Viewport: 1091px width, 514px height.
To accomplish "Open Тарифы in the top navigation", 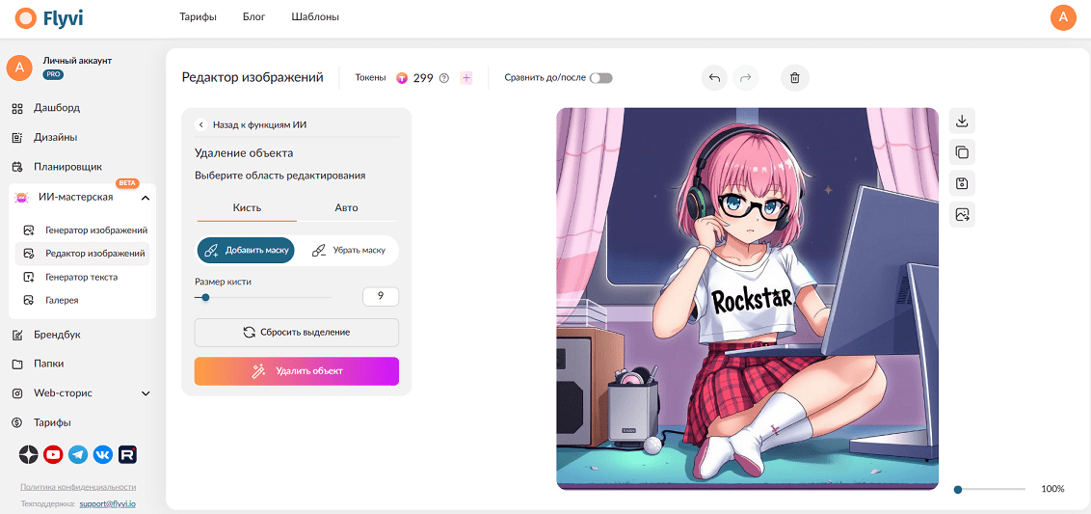I will (198, 16).
